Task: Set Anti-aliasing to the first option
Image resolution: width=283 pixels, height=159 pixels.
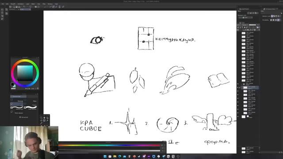Action: point(271,20)
